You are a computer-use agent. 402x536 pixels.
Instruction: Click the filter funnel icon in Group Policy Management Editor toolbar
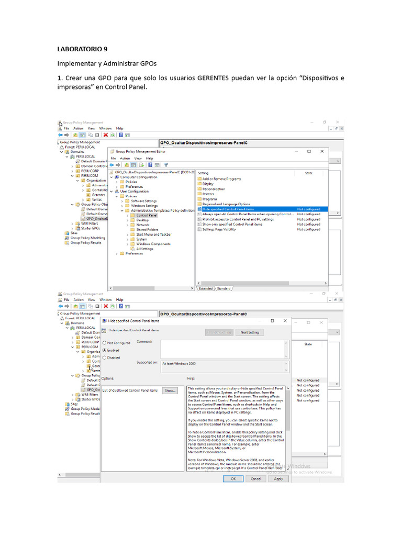166,165
